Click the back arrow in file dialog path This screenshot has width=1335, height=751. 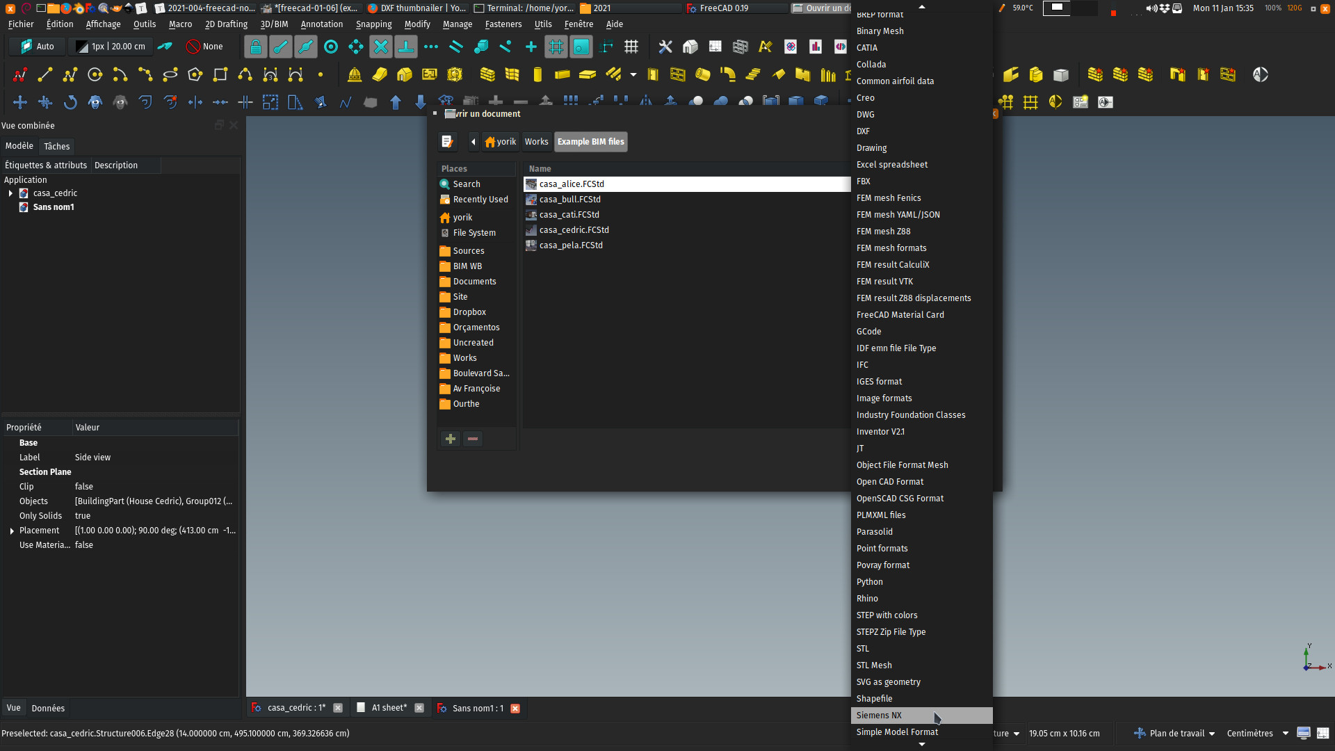coord(474,142)
